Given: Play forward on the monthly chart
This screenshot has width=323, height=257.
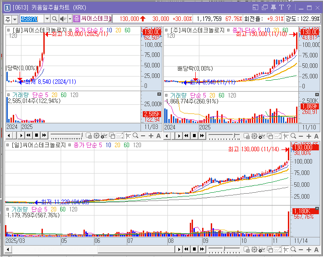Looking at the screenshot, I should [x=21, y=136].
